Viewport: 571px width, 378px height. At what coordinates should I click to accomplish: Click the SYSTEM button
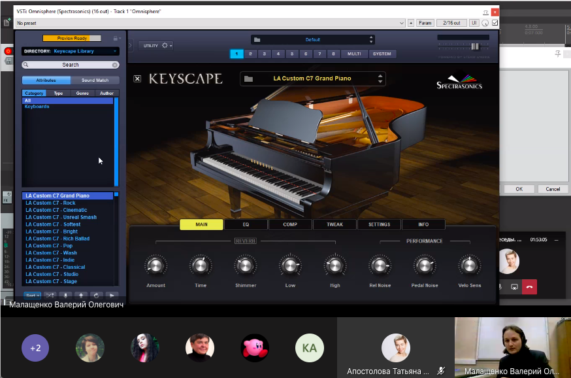[382, 54]
